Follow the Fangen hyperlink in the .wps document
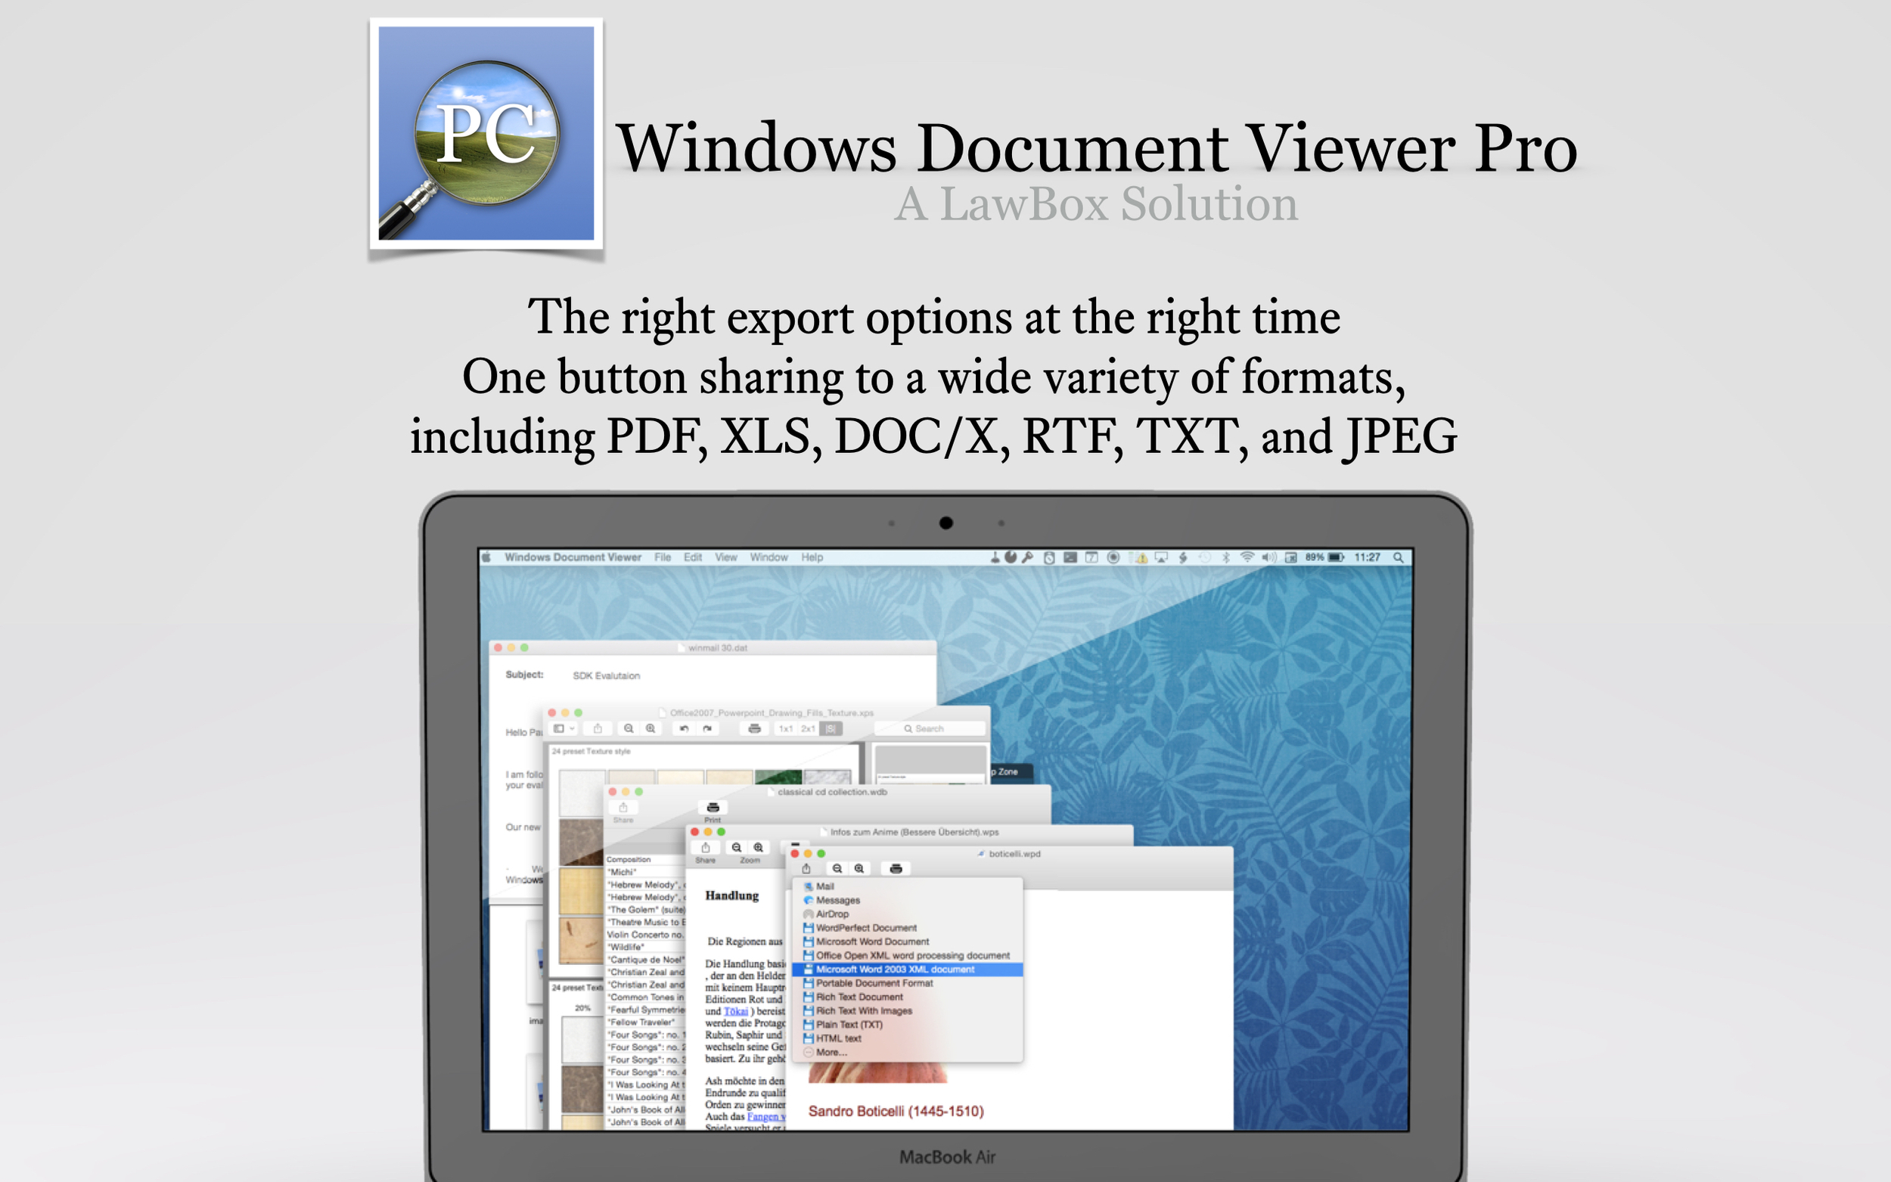Image resolution: width=1891 pixels, height=1182 pixels. (765, 1117)
